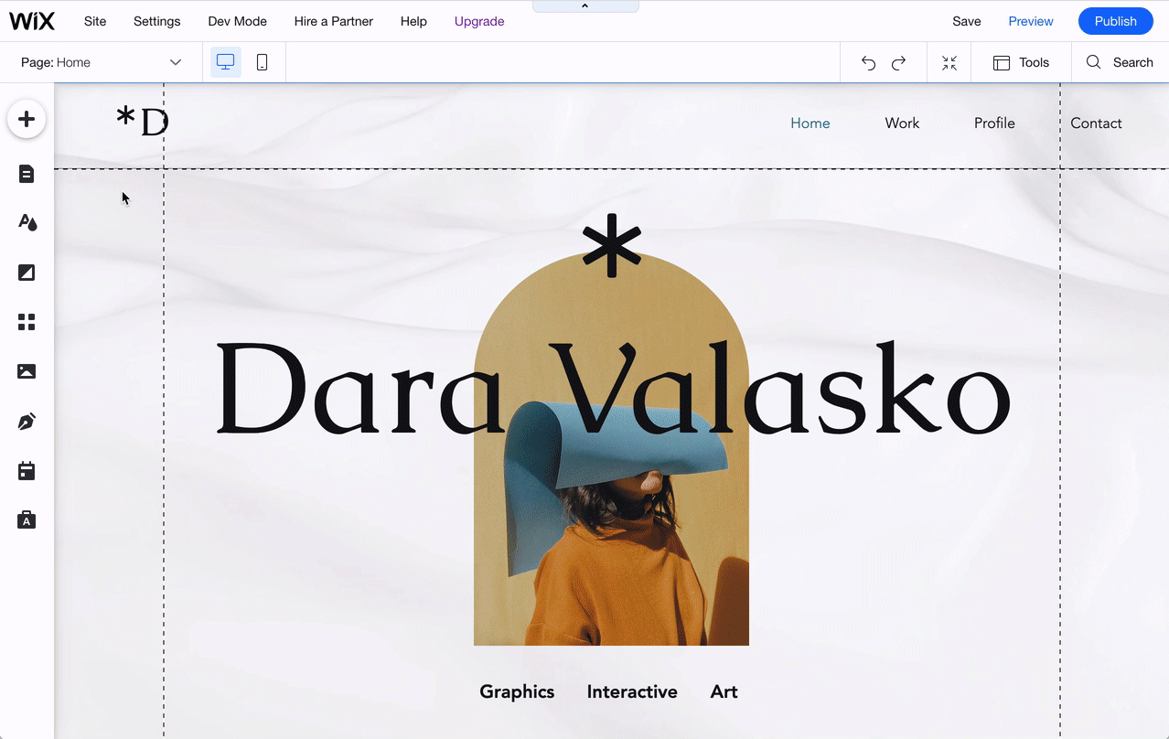The image size is (1169, 739).
Task: Select the Graphics text on the canvas
Action: (x=517, y=692)
